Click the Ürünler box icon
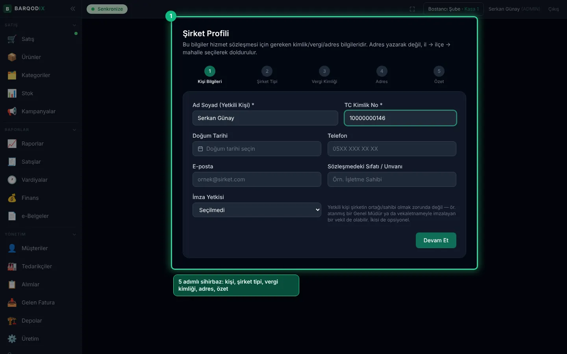The height and width of the screenshot is (354, 567). pos(12,57)
